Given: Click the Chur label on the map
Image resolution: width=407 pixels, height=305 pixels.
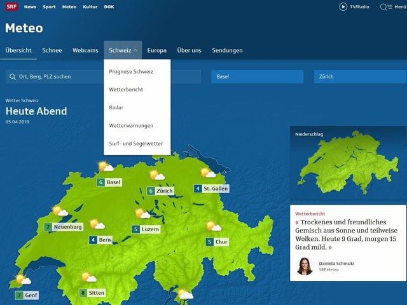Looking at the screenshot, I should pos(221,242).
